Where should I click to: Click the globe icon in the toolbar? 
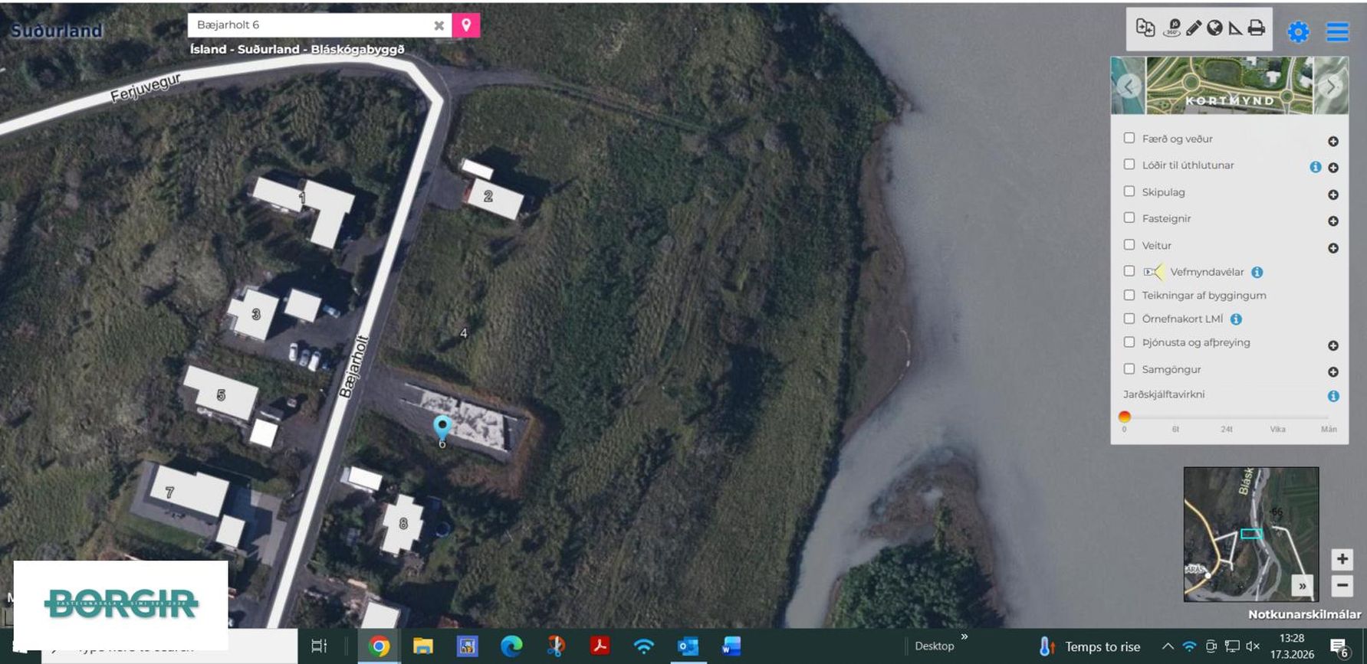click(1214, 28)
